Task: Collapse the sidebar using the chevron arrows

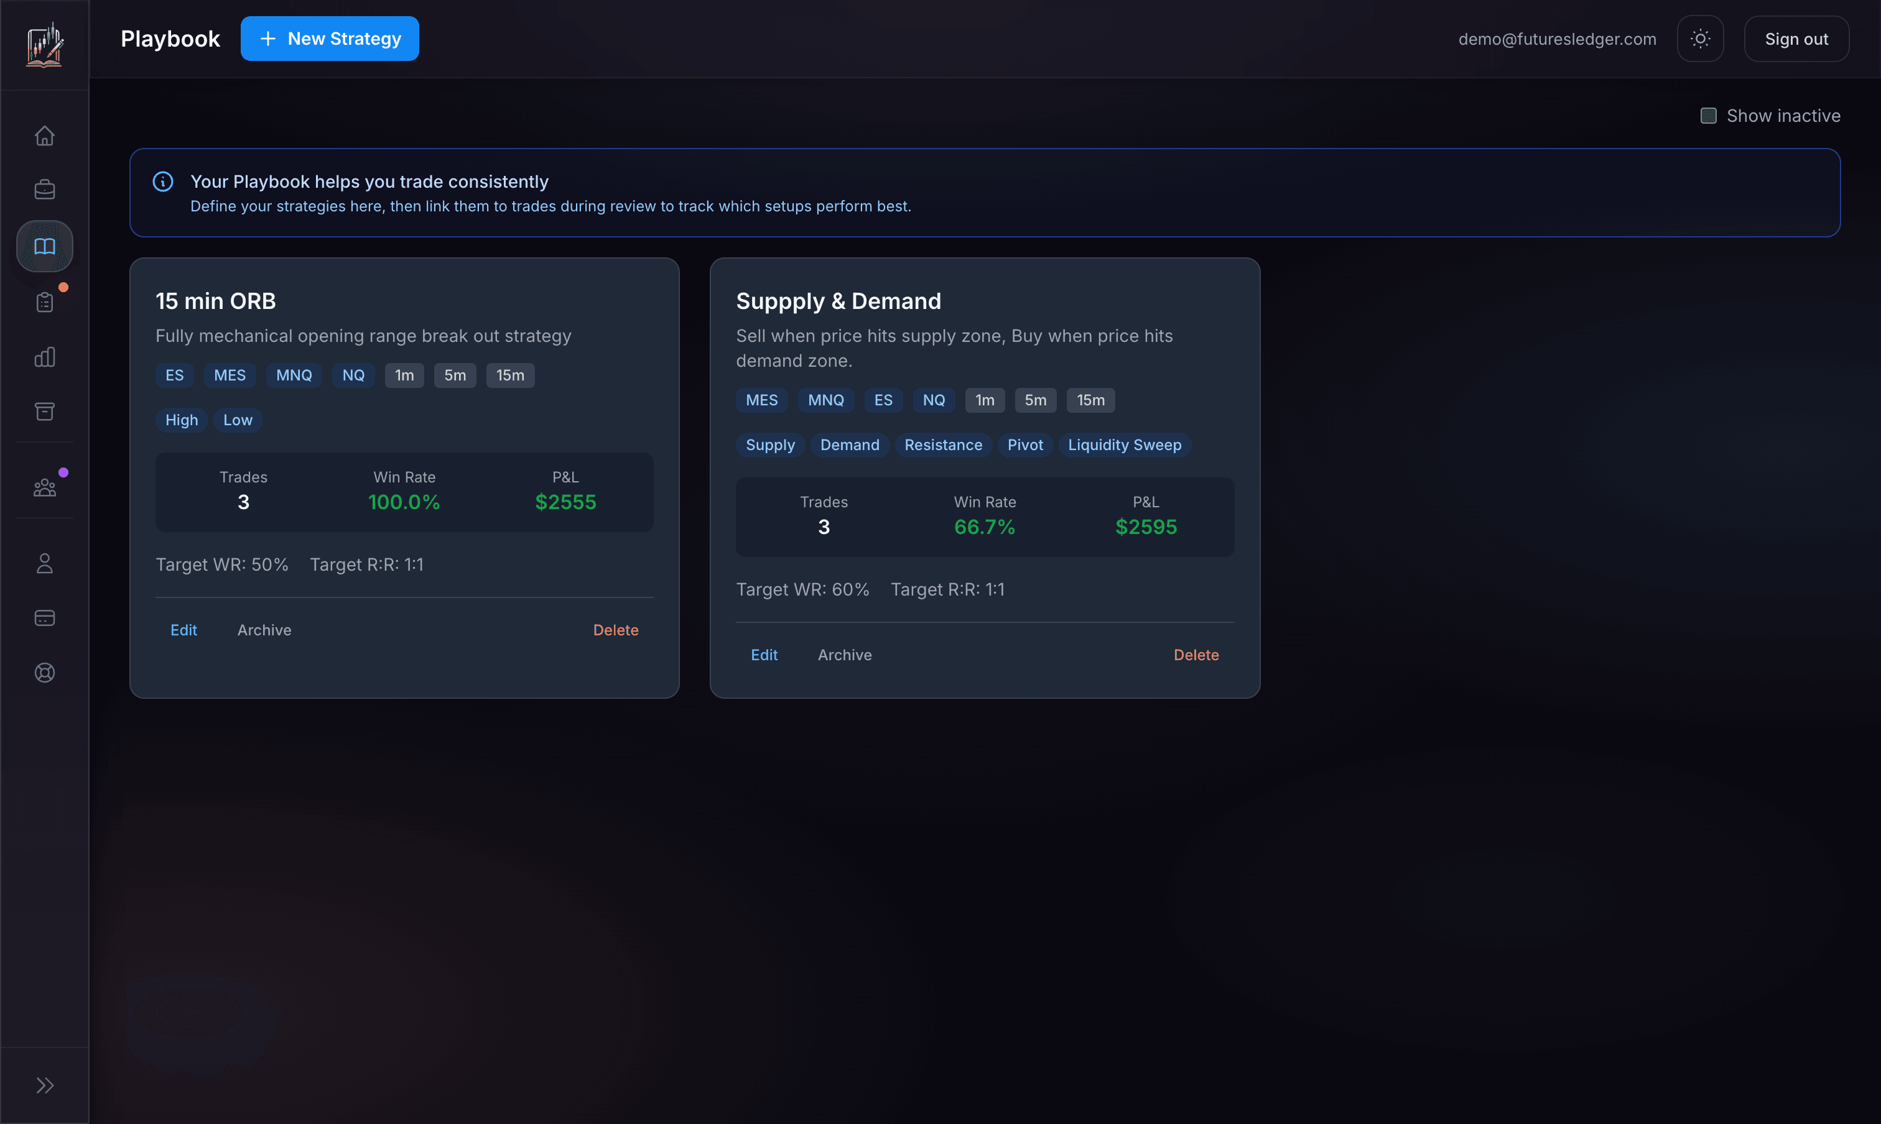Action: tap(45, 1085)
